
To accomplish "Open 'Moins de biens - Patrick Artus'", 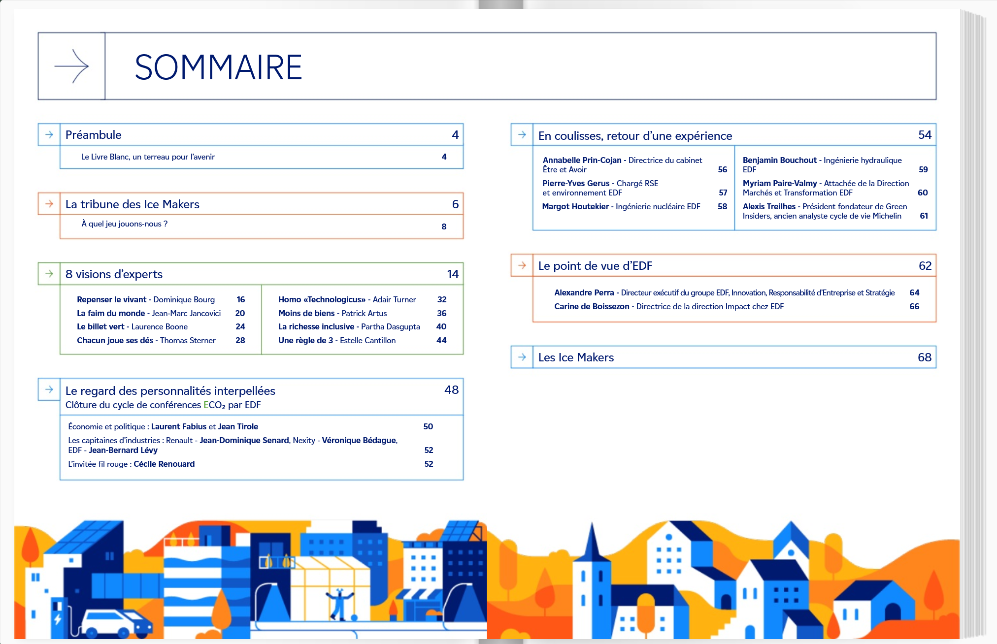I will tap(332, 313).
